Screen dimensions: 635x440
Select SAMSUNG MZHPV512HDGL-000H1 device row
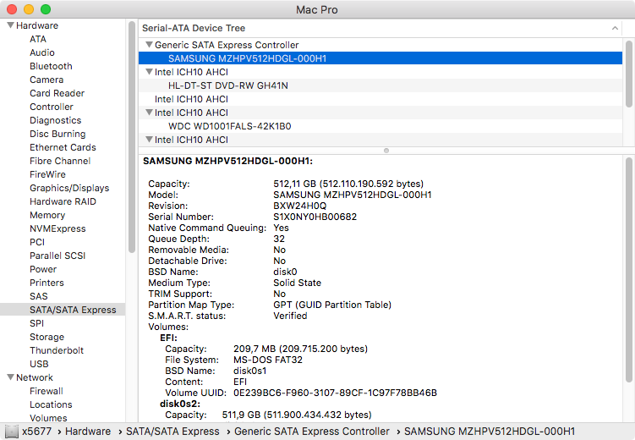[x=380, y=58]
